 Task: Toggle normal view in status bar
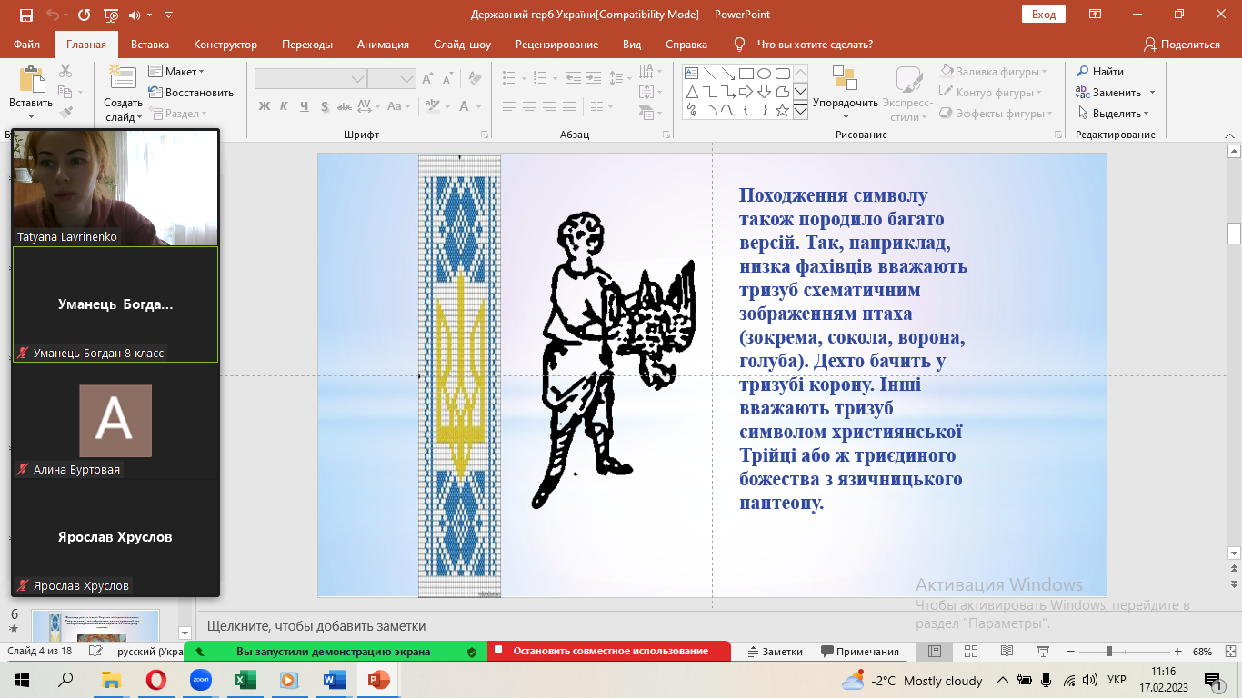[934, 652]
